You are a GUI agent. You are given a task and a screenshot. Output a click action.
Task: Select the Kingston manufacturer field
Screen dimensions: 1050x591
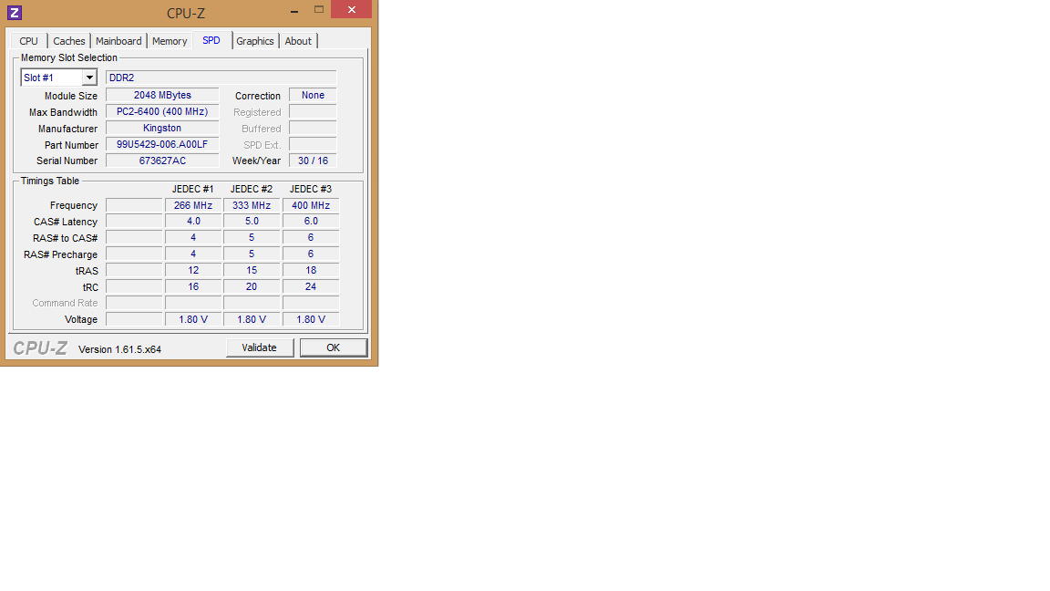(x=162, y=129)
